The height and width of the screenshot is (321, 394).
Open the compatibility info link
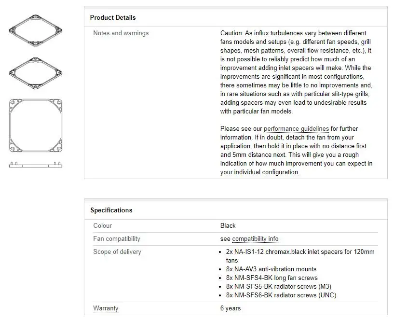tap(255, 239)
